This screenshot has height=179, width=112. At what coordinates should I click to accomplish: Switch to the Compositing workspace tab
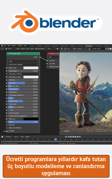tap(98, 46)
